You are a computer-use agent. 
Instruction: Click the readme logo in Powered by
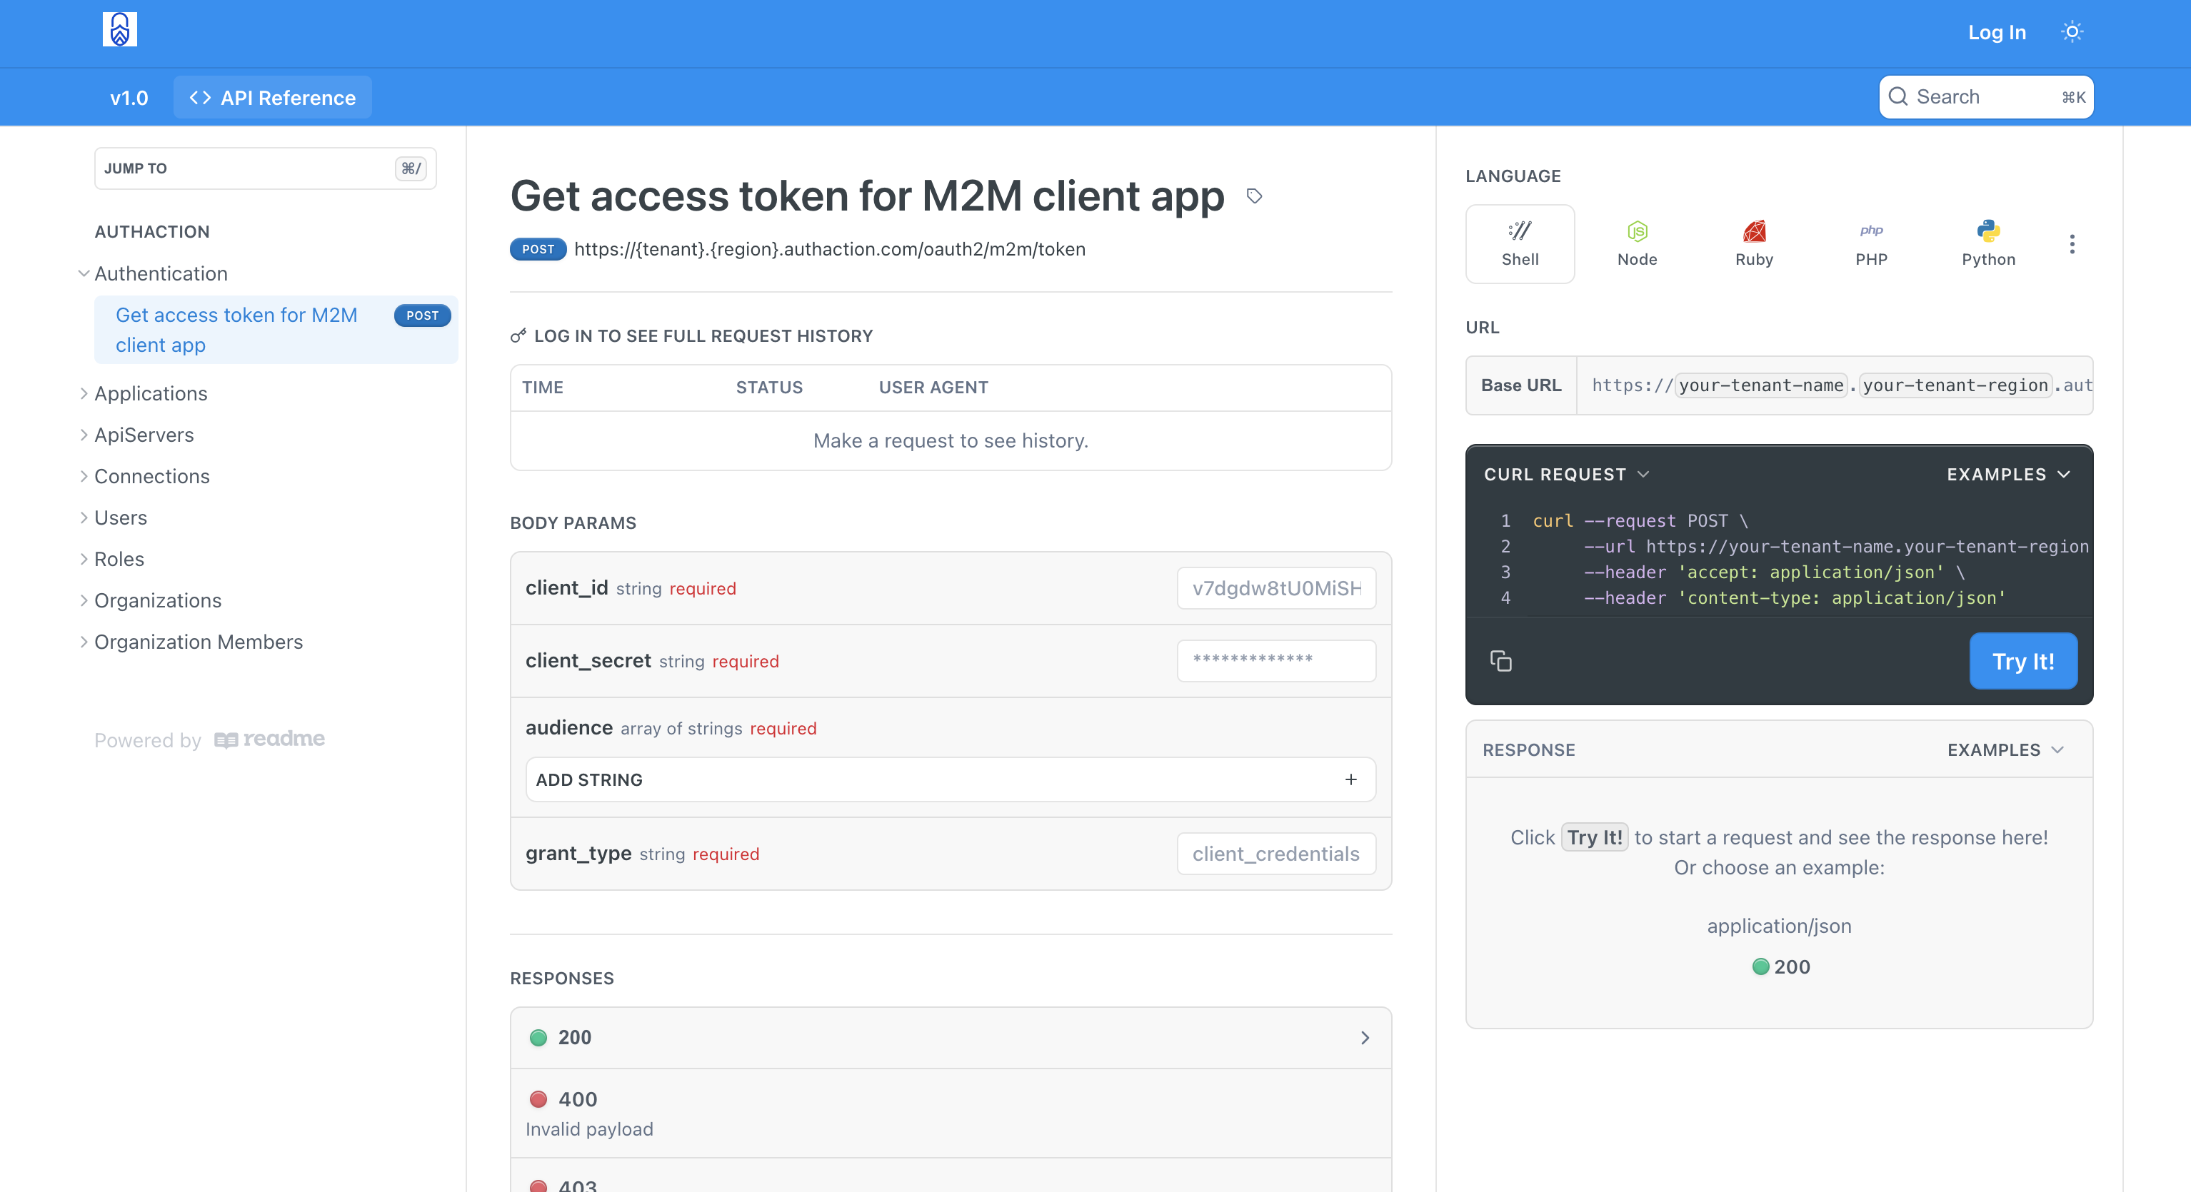(270, 739)
